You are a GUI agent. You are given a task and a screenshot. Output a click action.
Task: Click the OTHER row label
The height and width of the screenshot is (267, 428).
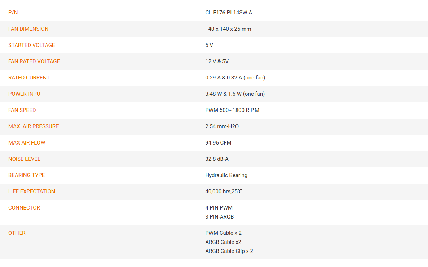click(17, 233)
